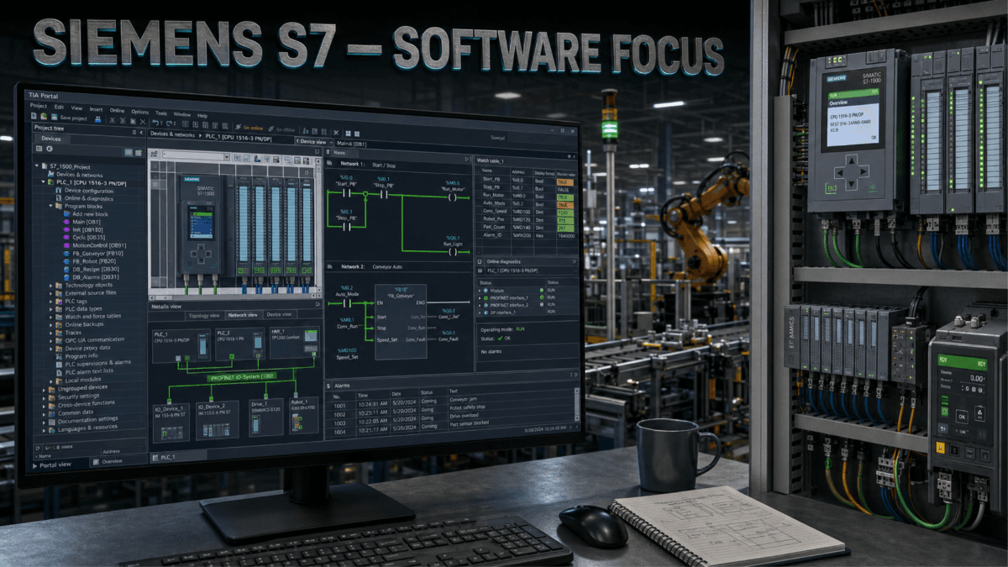The image size is (1008, 567).
Task: Click the Cut toolbar icon
Action: click(x=113, y=120)
